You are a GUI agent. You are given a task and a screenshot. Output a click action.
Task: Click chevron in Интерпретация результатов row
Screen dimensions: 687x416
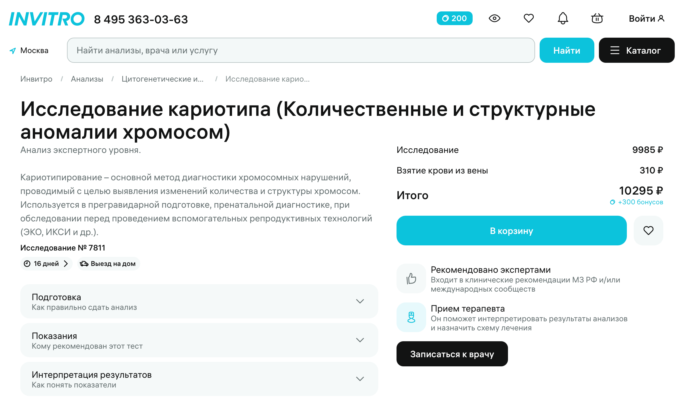coord(360,379)
